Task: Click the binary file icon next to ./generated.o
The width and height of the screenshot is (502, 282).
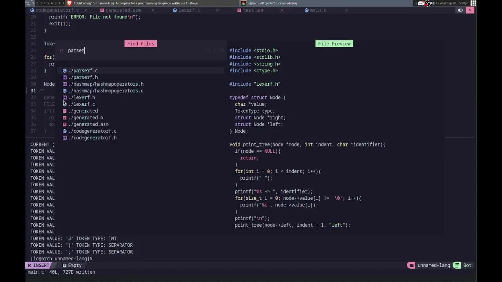Action: [65, 117]
